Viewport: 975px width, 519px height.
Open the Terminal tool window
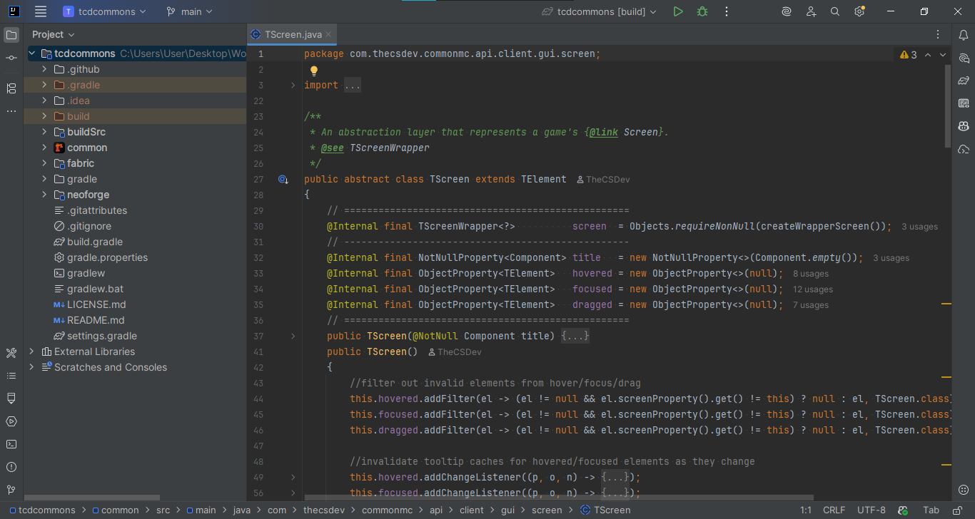[11, 444]
